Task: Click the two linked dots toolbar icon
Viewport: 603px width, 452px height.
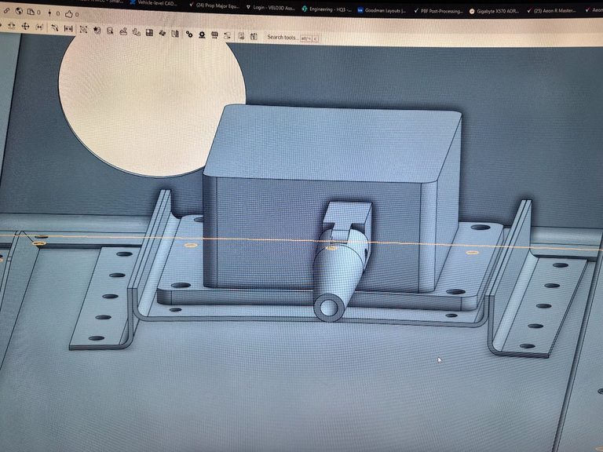Action: [189, 35]
